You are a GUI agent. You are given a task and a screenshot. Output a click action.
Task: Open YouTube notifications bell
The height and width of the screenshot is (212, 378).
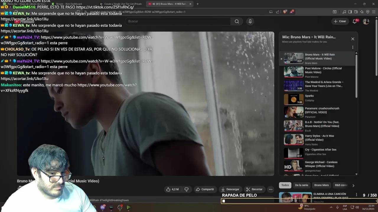(355, 21)
